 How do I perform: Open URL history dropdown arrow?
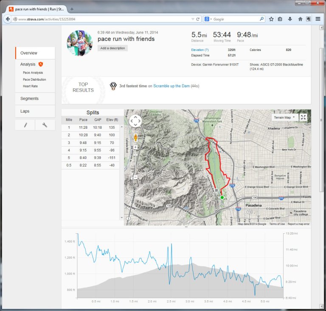pyautogui.click(x=193, y=19)
